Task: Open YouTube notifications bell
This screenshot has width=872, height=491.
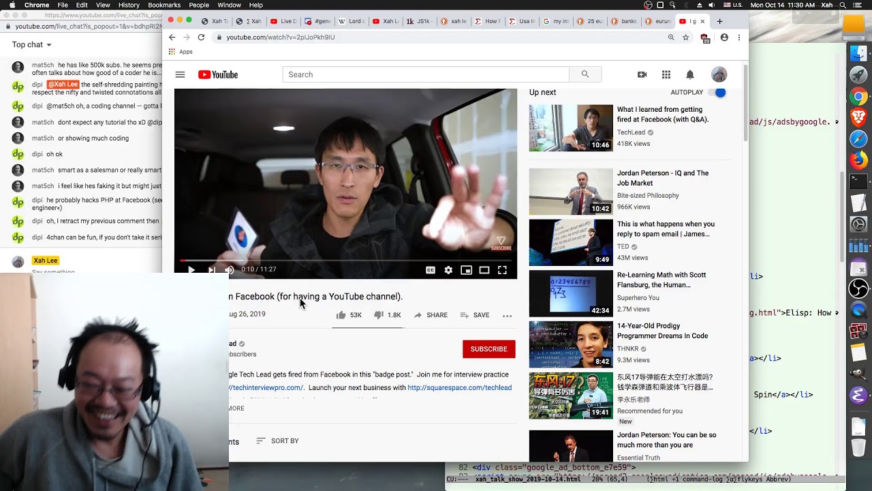Action: point(690,74)
